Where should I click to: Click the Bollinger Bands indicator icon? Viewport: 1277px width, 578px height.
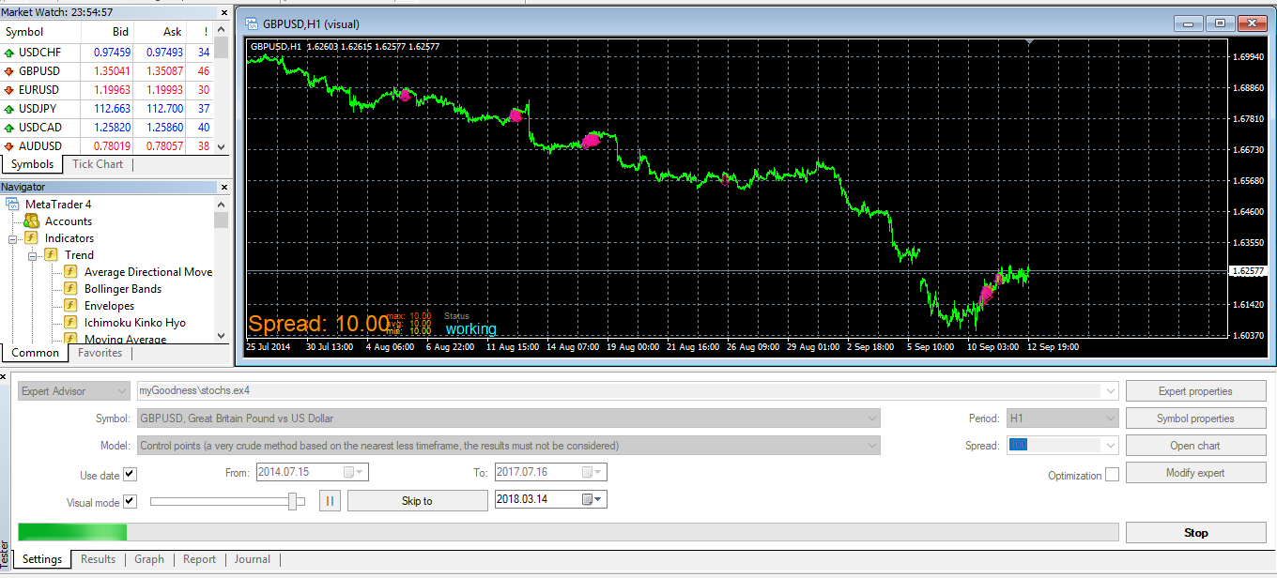(70, 289)
